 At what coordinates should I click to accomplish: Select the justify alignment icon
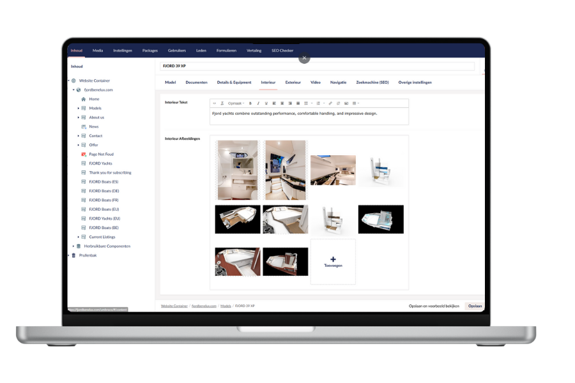tap(297, 102)
